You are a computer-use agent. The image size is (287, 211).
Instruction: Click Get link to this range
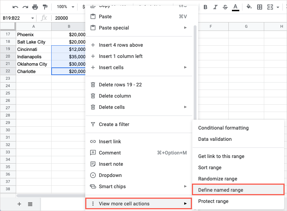coord(221,156)
